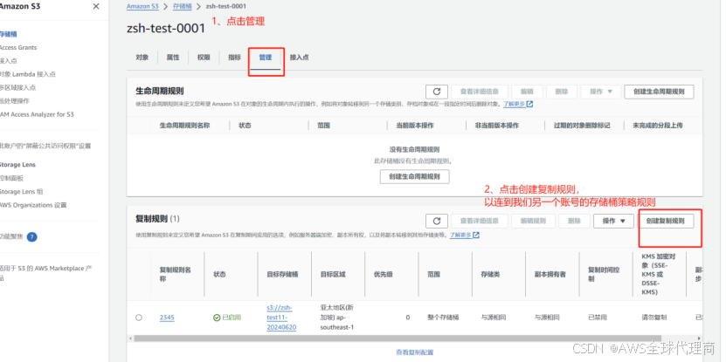Viewport: 726px width, 362px height.
Task: Open Storage Lens 控制面板 in the sidebar
Action: tap(11, 179)
